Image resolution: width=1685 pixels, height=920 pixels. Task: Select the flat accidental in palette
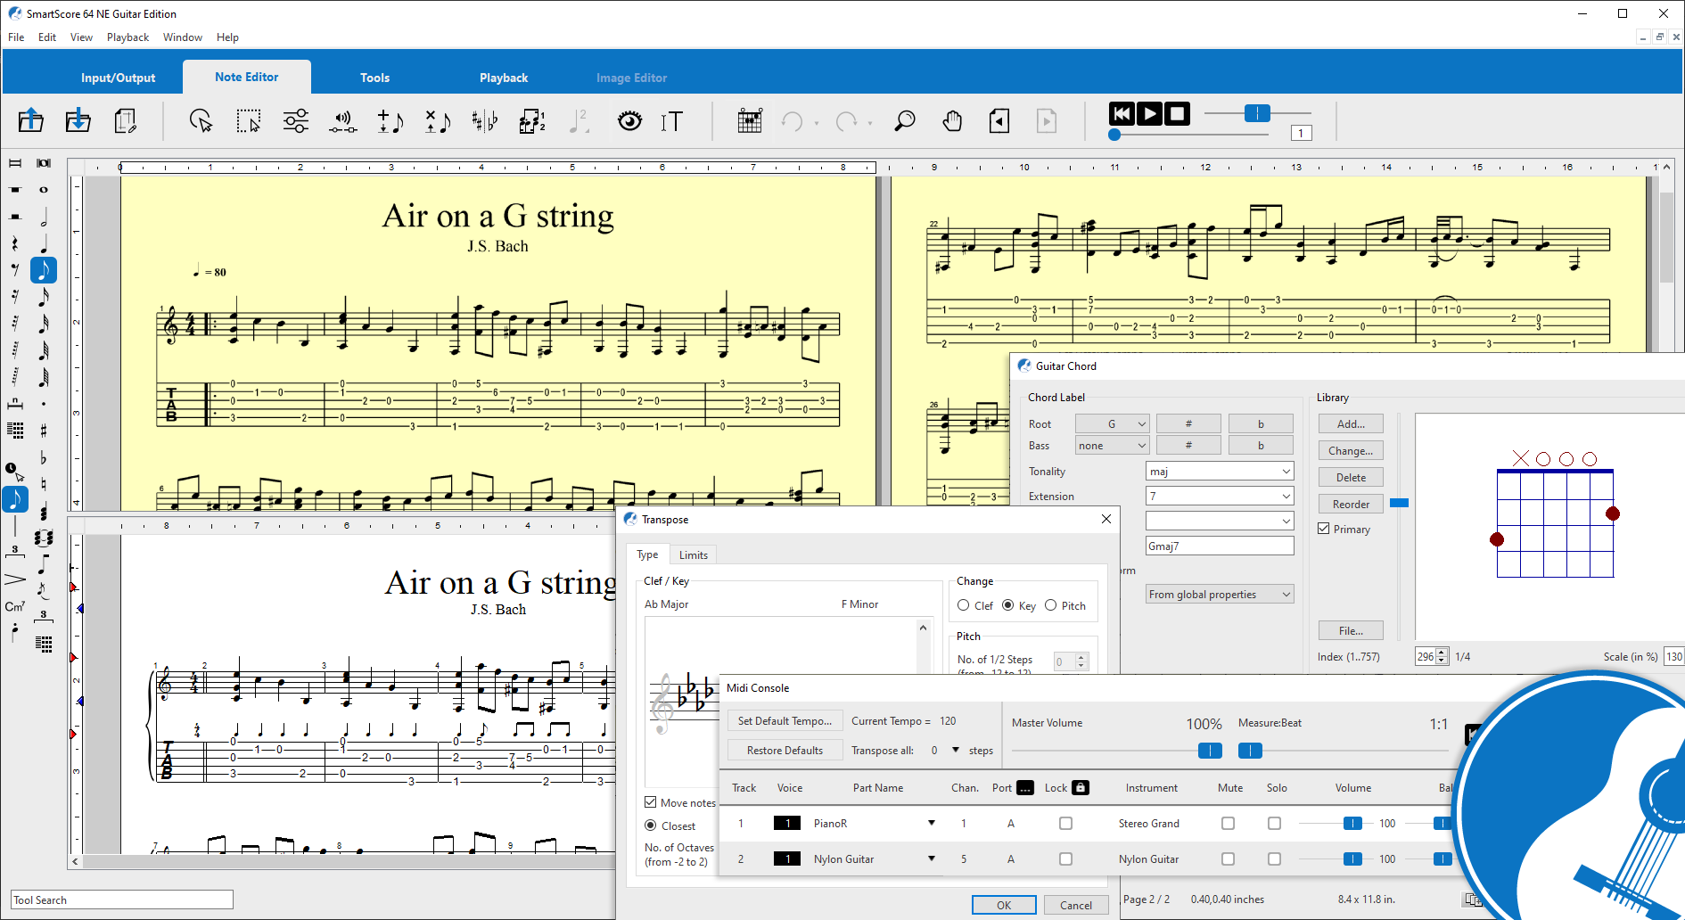click(43, 457)
